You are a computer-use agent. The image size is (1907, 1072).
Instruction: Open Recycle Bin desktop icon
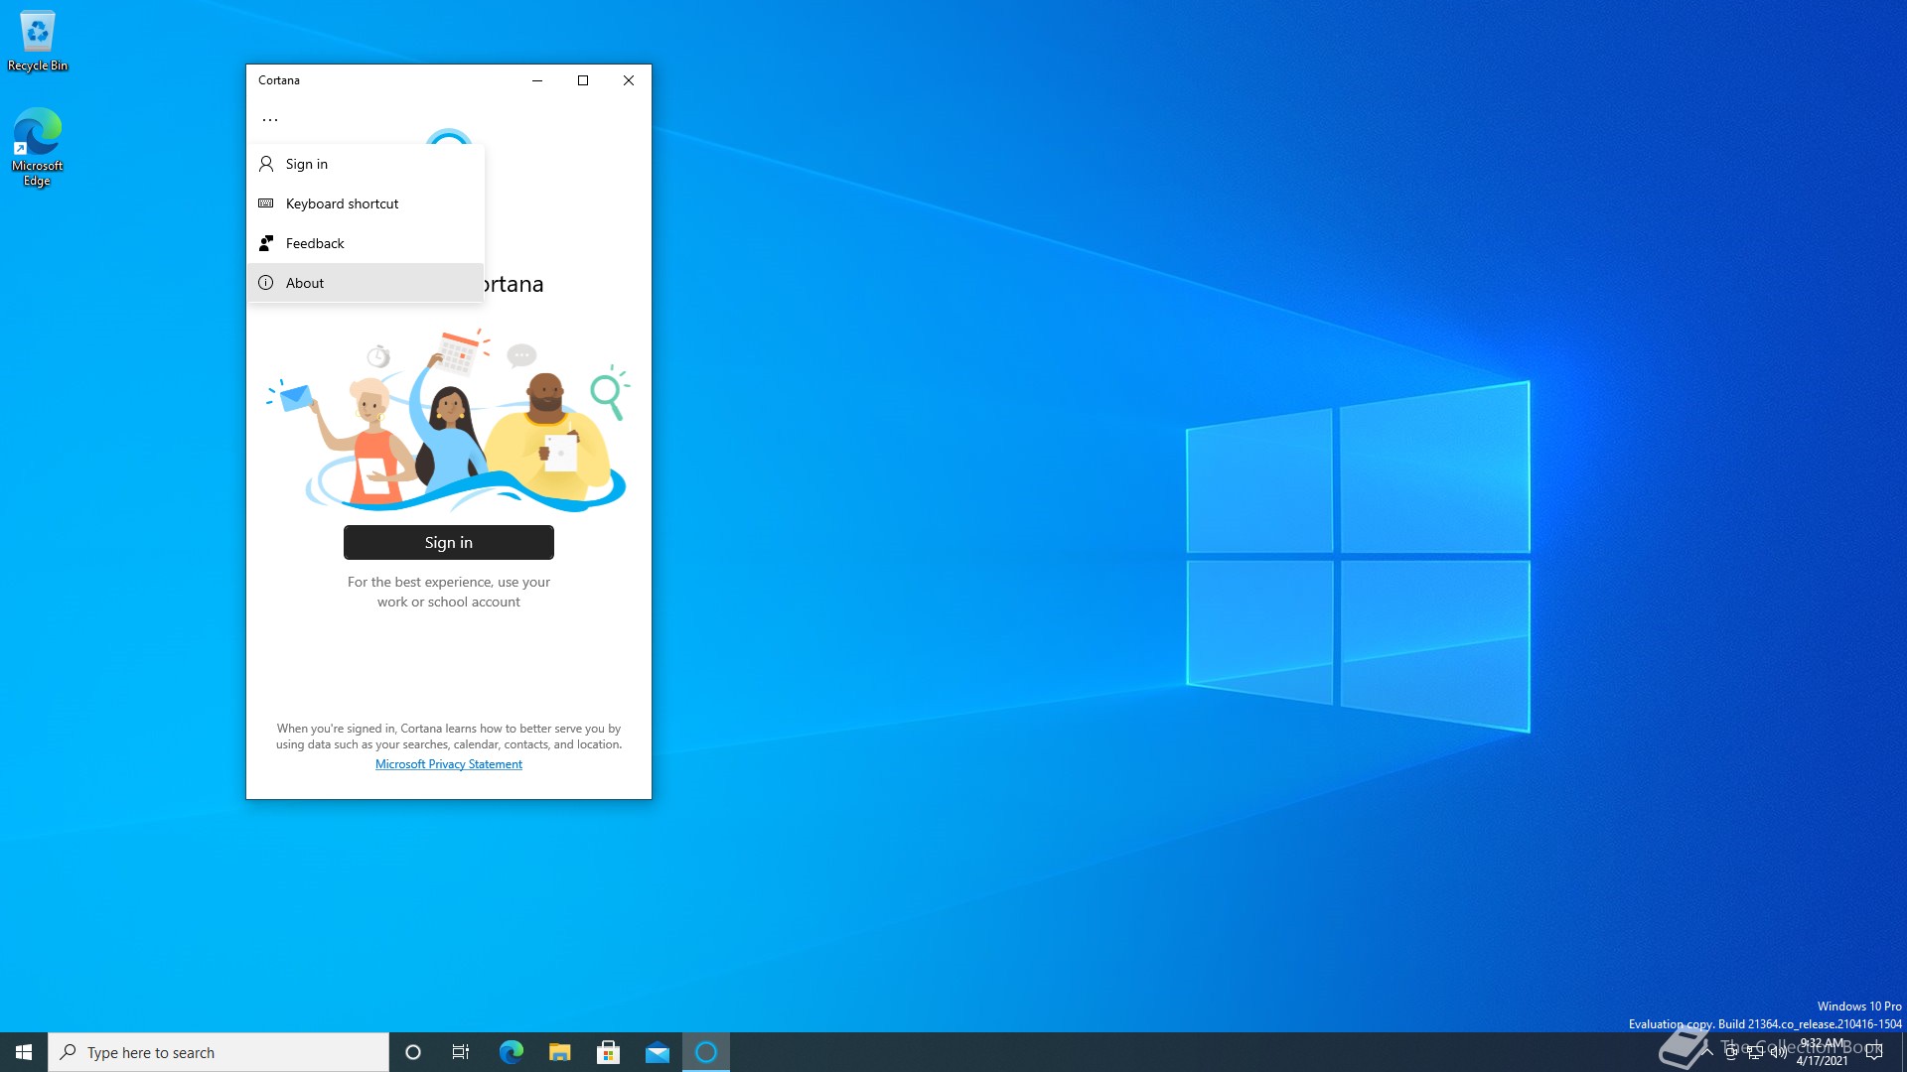pyautogui.click(x=38, y=41)
